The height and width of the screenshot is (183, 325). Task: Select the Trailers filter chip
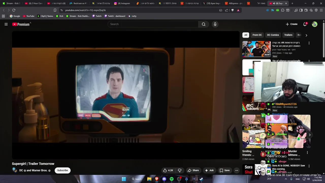click(x=288, y=35)
